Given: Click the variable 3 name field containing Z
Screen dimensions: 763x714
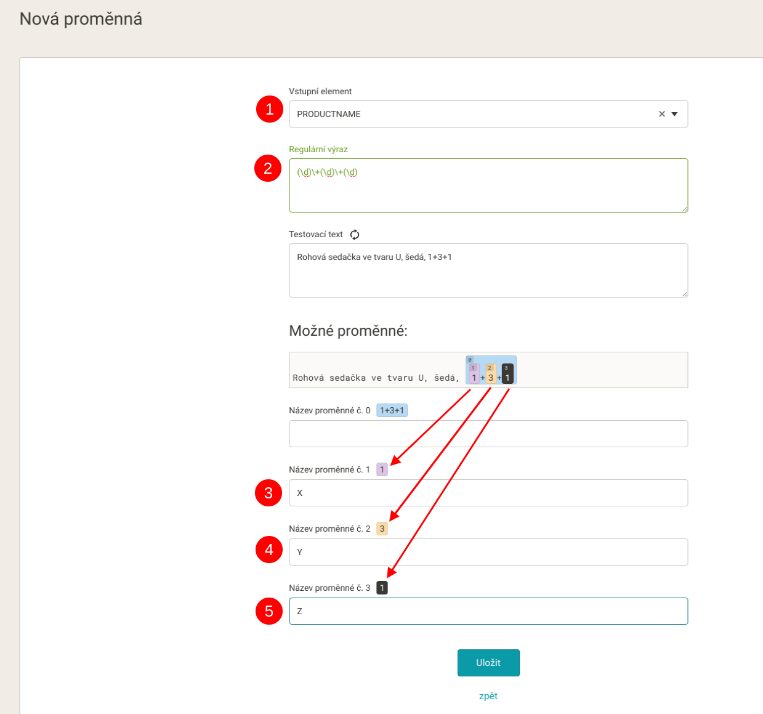Looking at the screenshot, I should click(x=488, y=611).
